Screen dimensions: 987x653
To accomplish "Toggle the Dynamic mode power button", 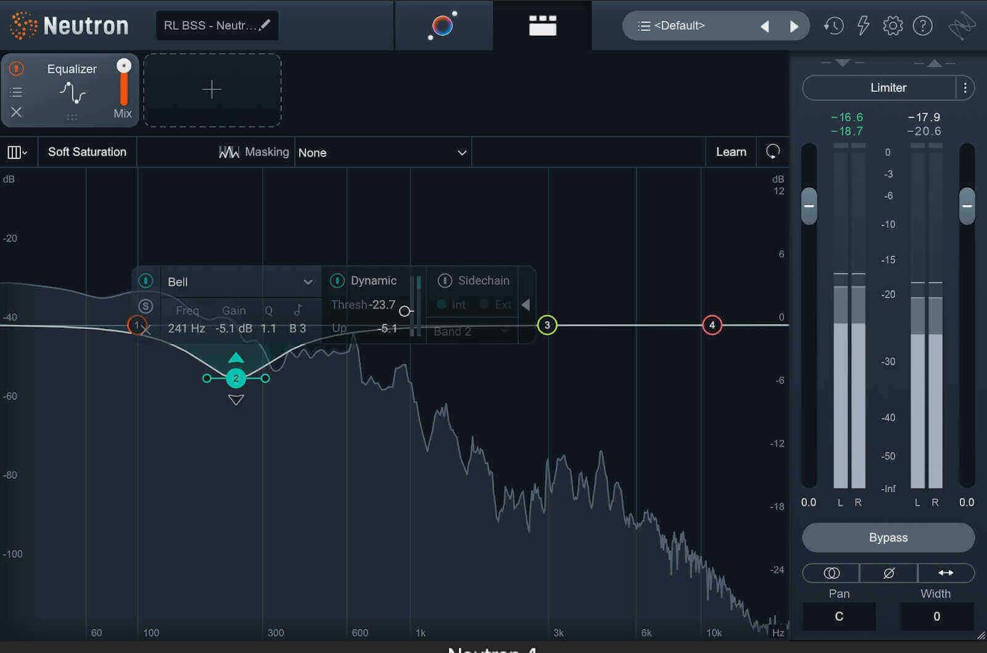I will tap(337, 281).
